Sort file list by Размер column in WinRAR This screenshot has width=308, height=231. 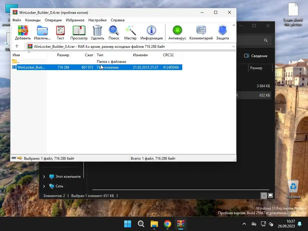59,55
